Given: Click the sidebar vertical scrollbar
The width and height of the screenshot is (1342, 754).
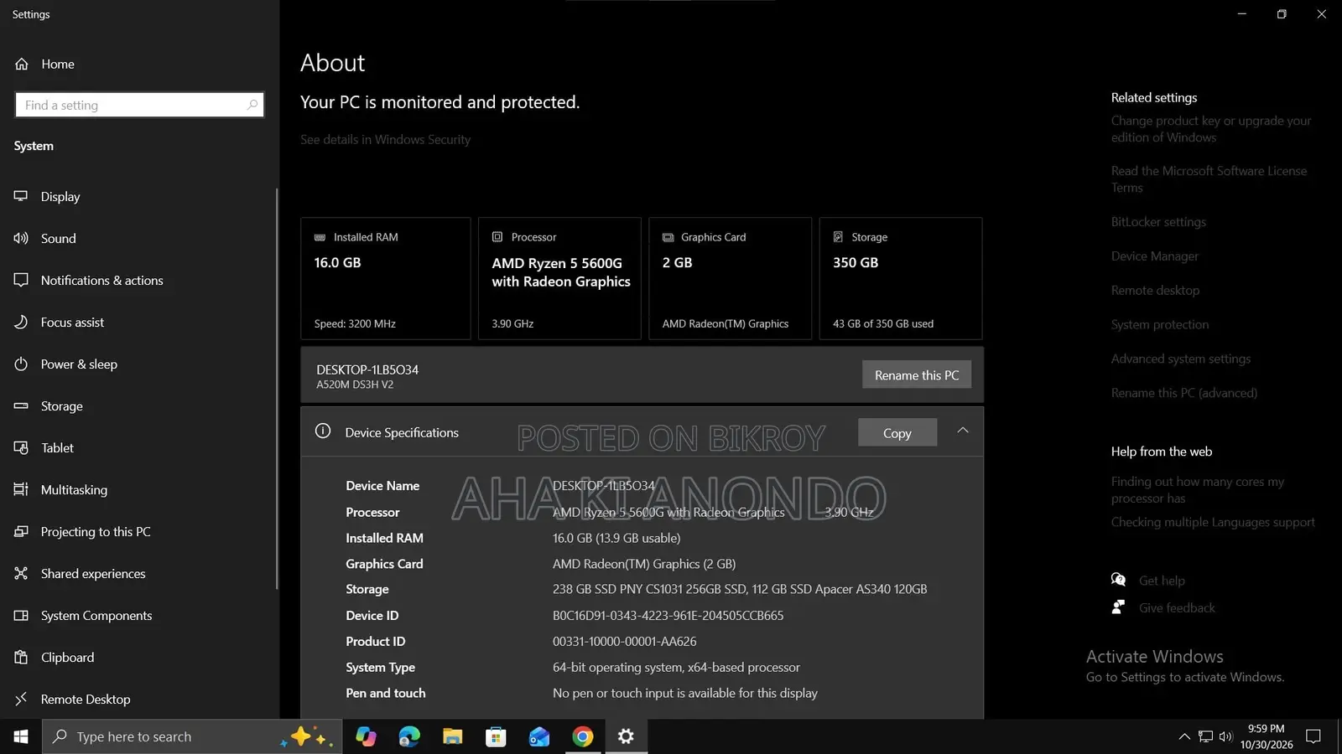Looking at the screenshot, I should pos(277,389).
